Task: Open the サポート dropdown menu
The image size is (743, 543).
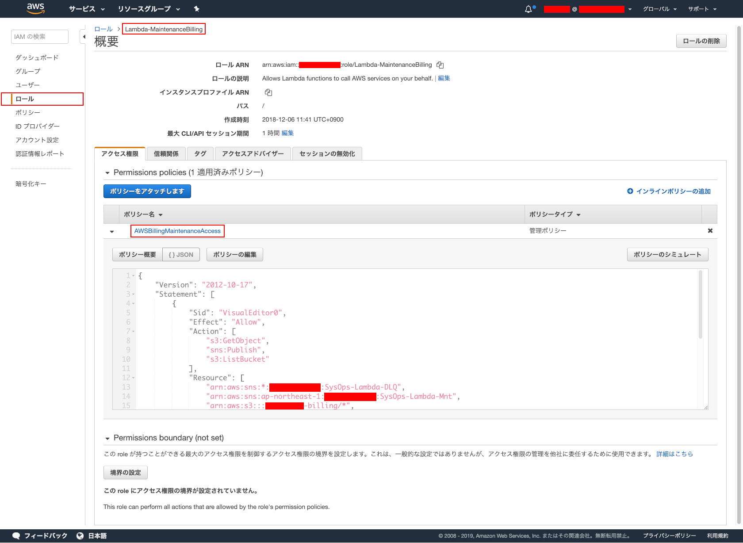Action: click(x=701, y=9)
